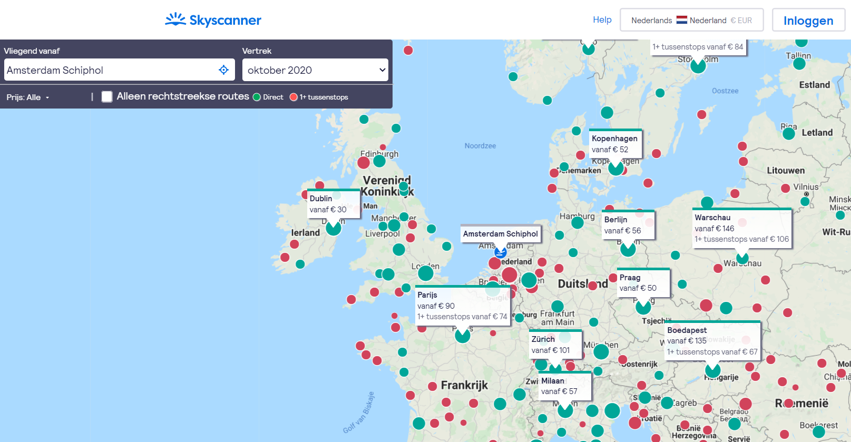Click the green Edinburgh destination dot
This screenshot has width=851, height=442.
(x=379, y=161)
